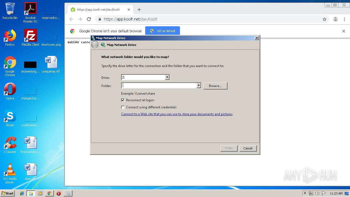Click the Opera taskbar icon
This screenshot has width=350, height=197.
click(59, 193)
